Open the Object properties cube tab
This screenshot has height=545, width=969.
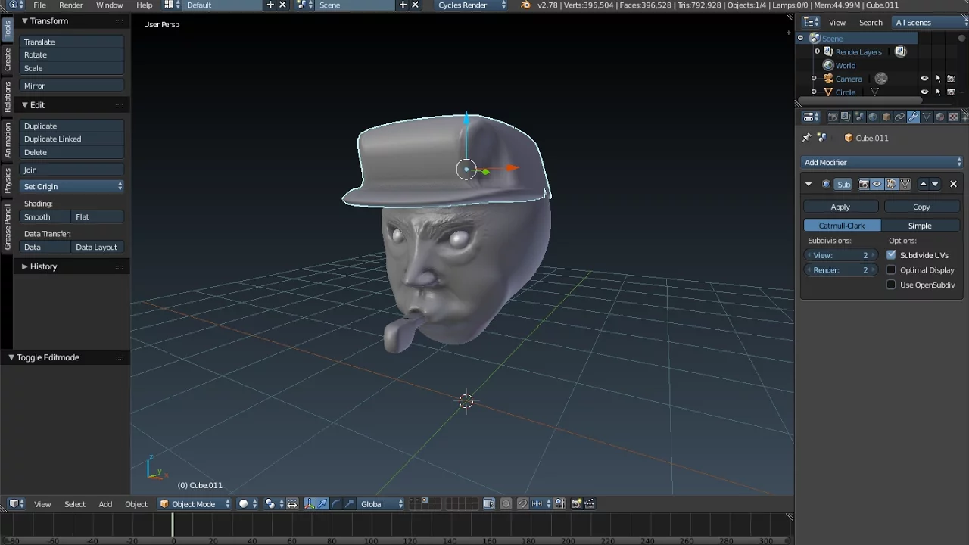[886, 117]
